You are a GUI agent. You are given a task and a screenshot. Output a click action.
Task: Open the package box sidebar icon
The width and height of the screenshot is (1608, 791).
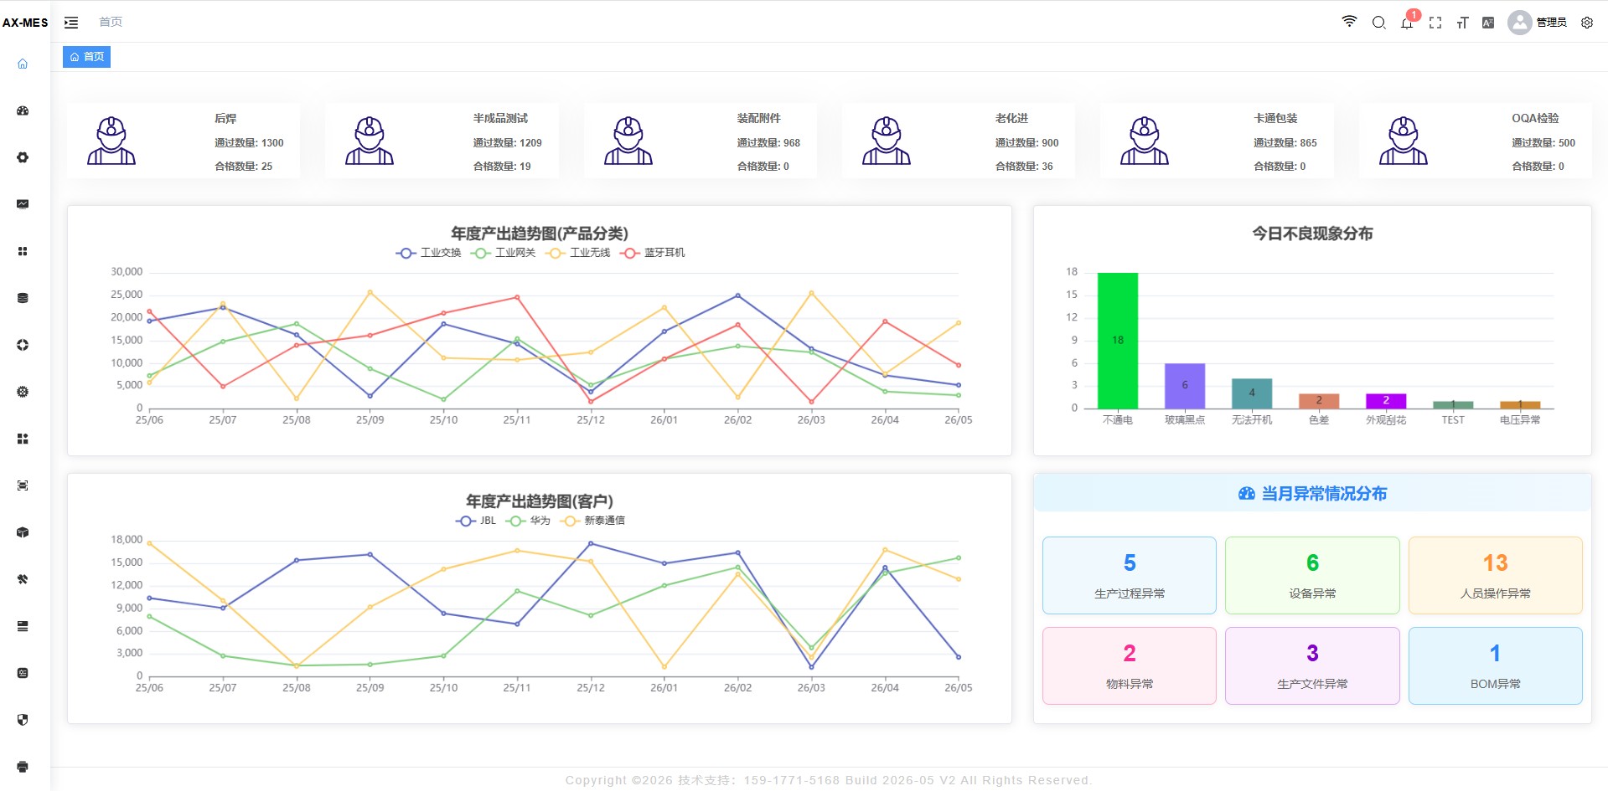pos(23,532)
